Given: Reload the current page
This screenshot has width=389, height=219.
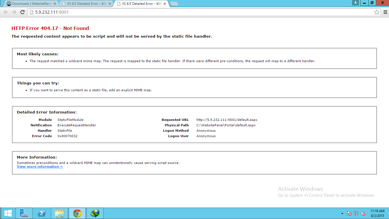Looking at the screenshot, I should click(23, 12).
